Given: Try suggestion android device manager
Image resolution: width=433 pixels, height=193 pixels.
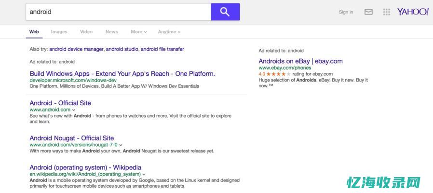Looking at the screenshot, I should [77, 49].
